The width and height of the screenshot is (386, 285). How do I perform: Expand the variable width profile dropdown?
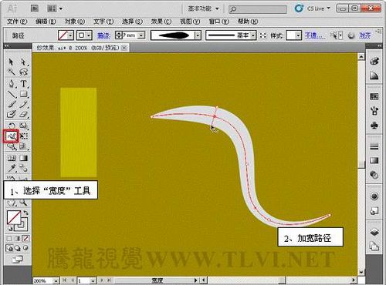pos(198,35)
